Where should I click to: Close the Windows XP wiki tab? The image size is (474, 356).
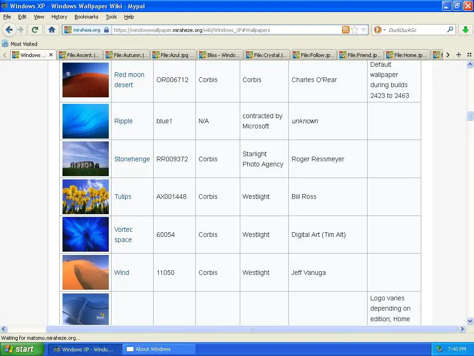tap(51, 55)
